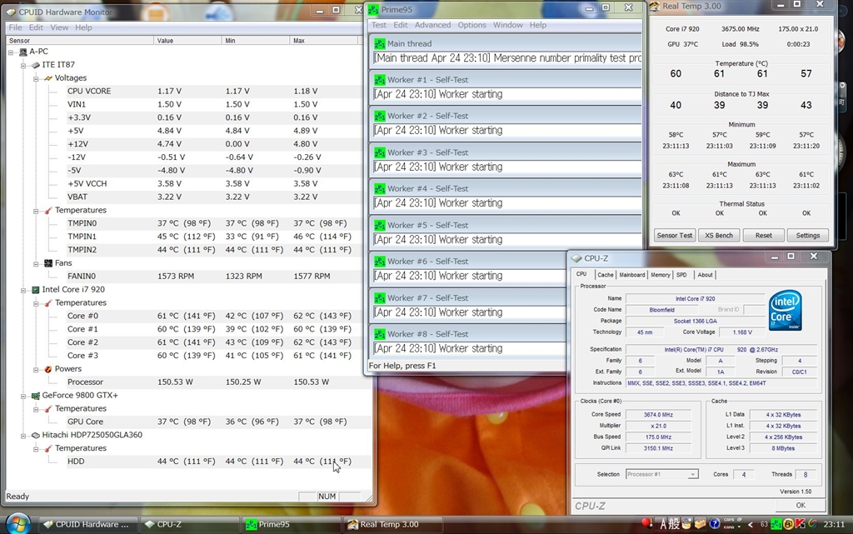Collapse the ITE IT87 sensor node
This screenshot has width=853, height=534.
pyautogui.click(x=24, y=65)
